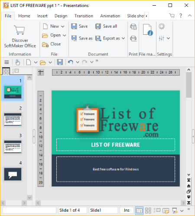Image resolution: width=195 pixels, height=216 pixels.
Task: Expand the customize settings dropdown arrow
Action: tap(168, 38)
